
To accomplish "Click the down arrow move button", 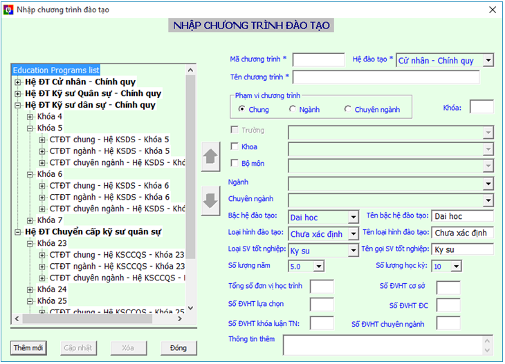I will pyautogui.click(x=210, y=200).
